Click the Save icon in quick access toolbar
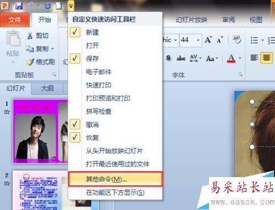 tap(19, 6)
